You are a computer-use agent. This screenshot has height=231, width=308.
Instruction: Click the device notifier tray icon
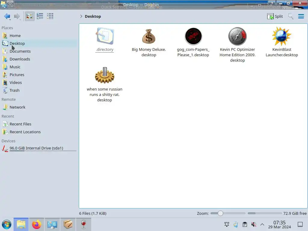236,224
